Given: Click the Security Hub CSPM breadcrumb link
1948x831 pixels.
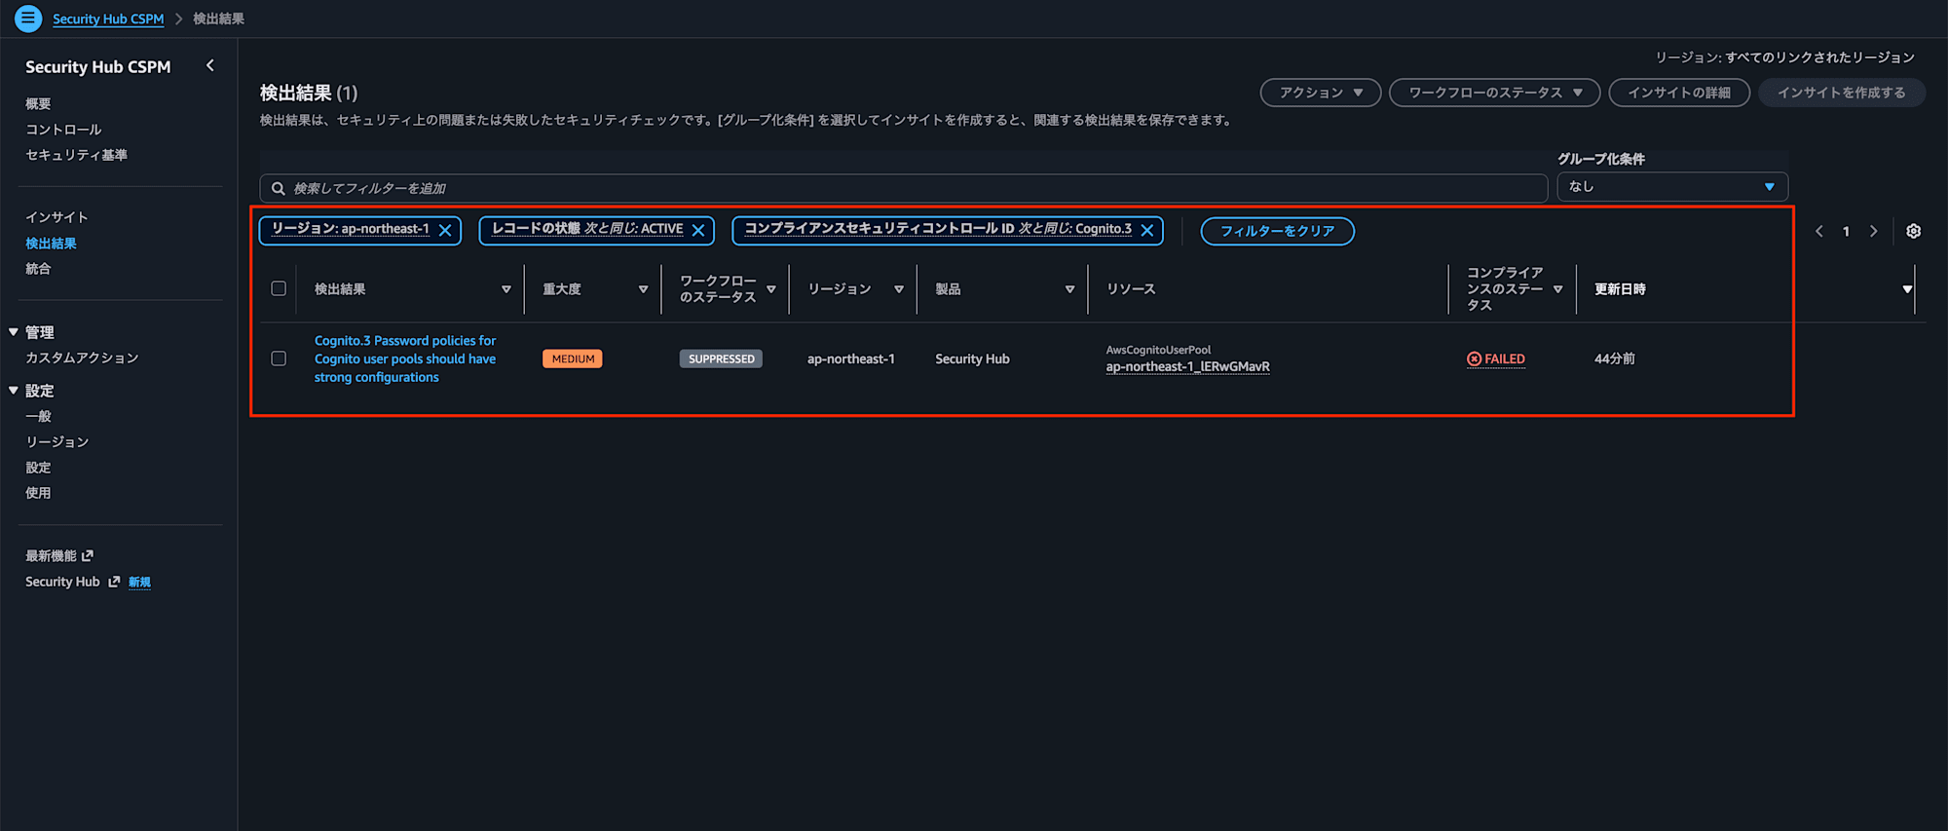Looking at the screenshot, I should point(108,19).
